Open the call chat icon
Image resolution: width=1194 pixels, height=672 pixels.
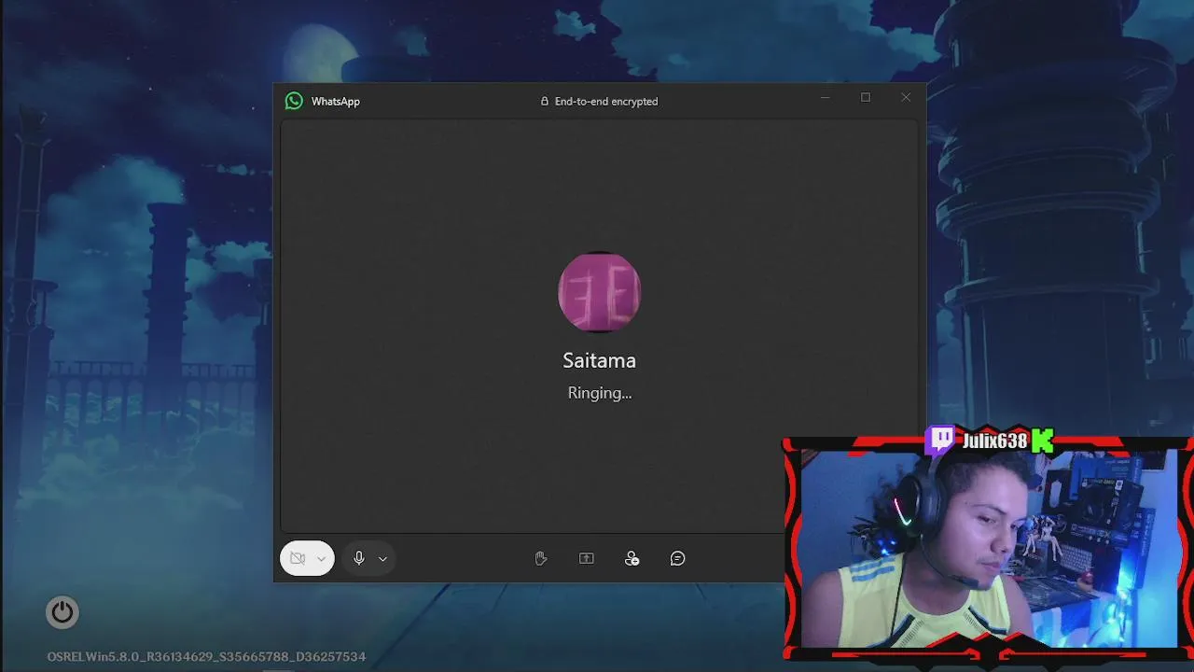pyautogui.click(x=677, y=558)
